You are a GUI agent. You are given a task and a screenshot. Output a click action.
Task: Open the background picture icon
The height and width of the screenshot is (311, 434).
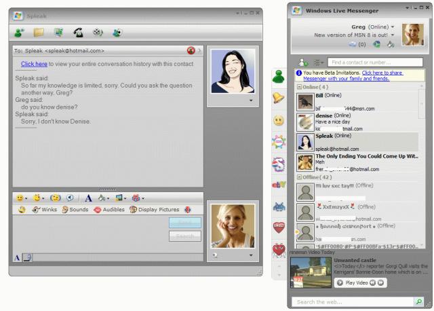pos(121,198)
